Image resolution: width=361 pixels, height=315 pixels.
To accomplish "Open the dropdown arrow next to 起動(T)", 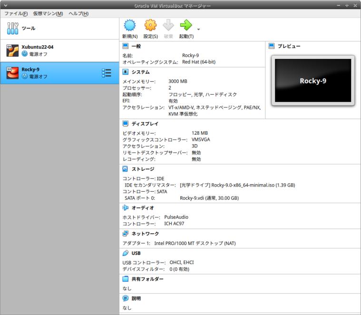I will coord(198,29).
